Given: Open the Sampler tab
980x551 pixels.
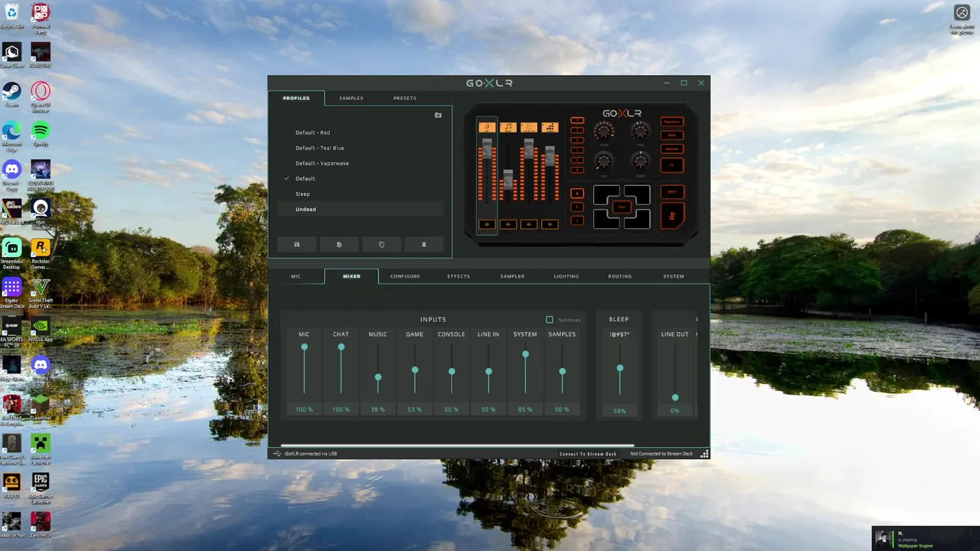Looking at the screenshot, I should click(x=512, y=276).
